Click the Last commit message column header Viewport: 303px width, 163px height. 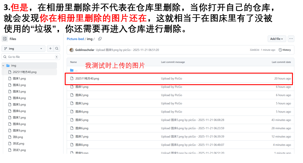tap(173, 62)
